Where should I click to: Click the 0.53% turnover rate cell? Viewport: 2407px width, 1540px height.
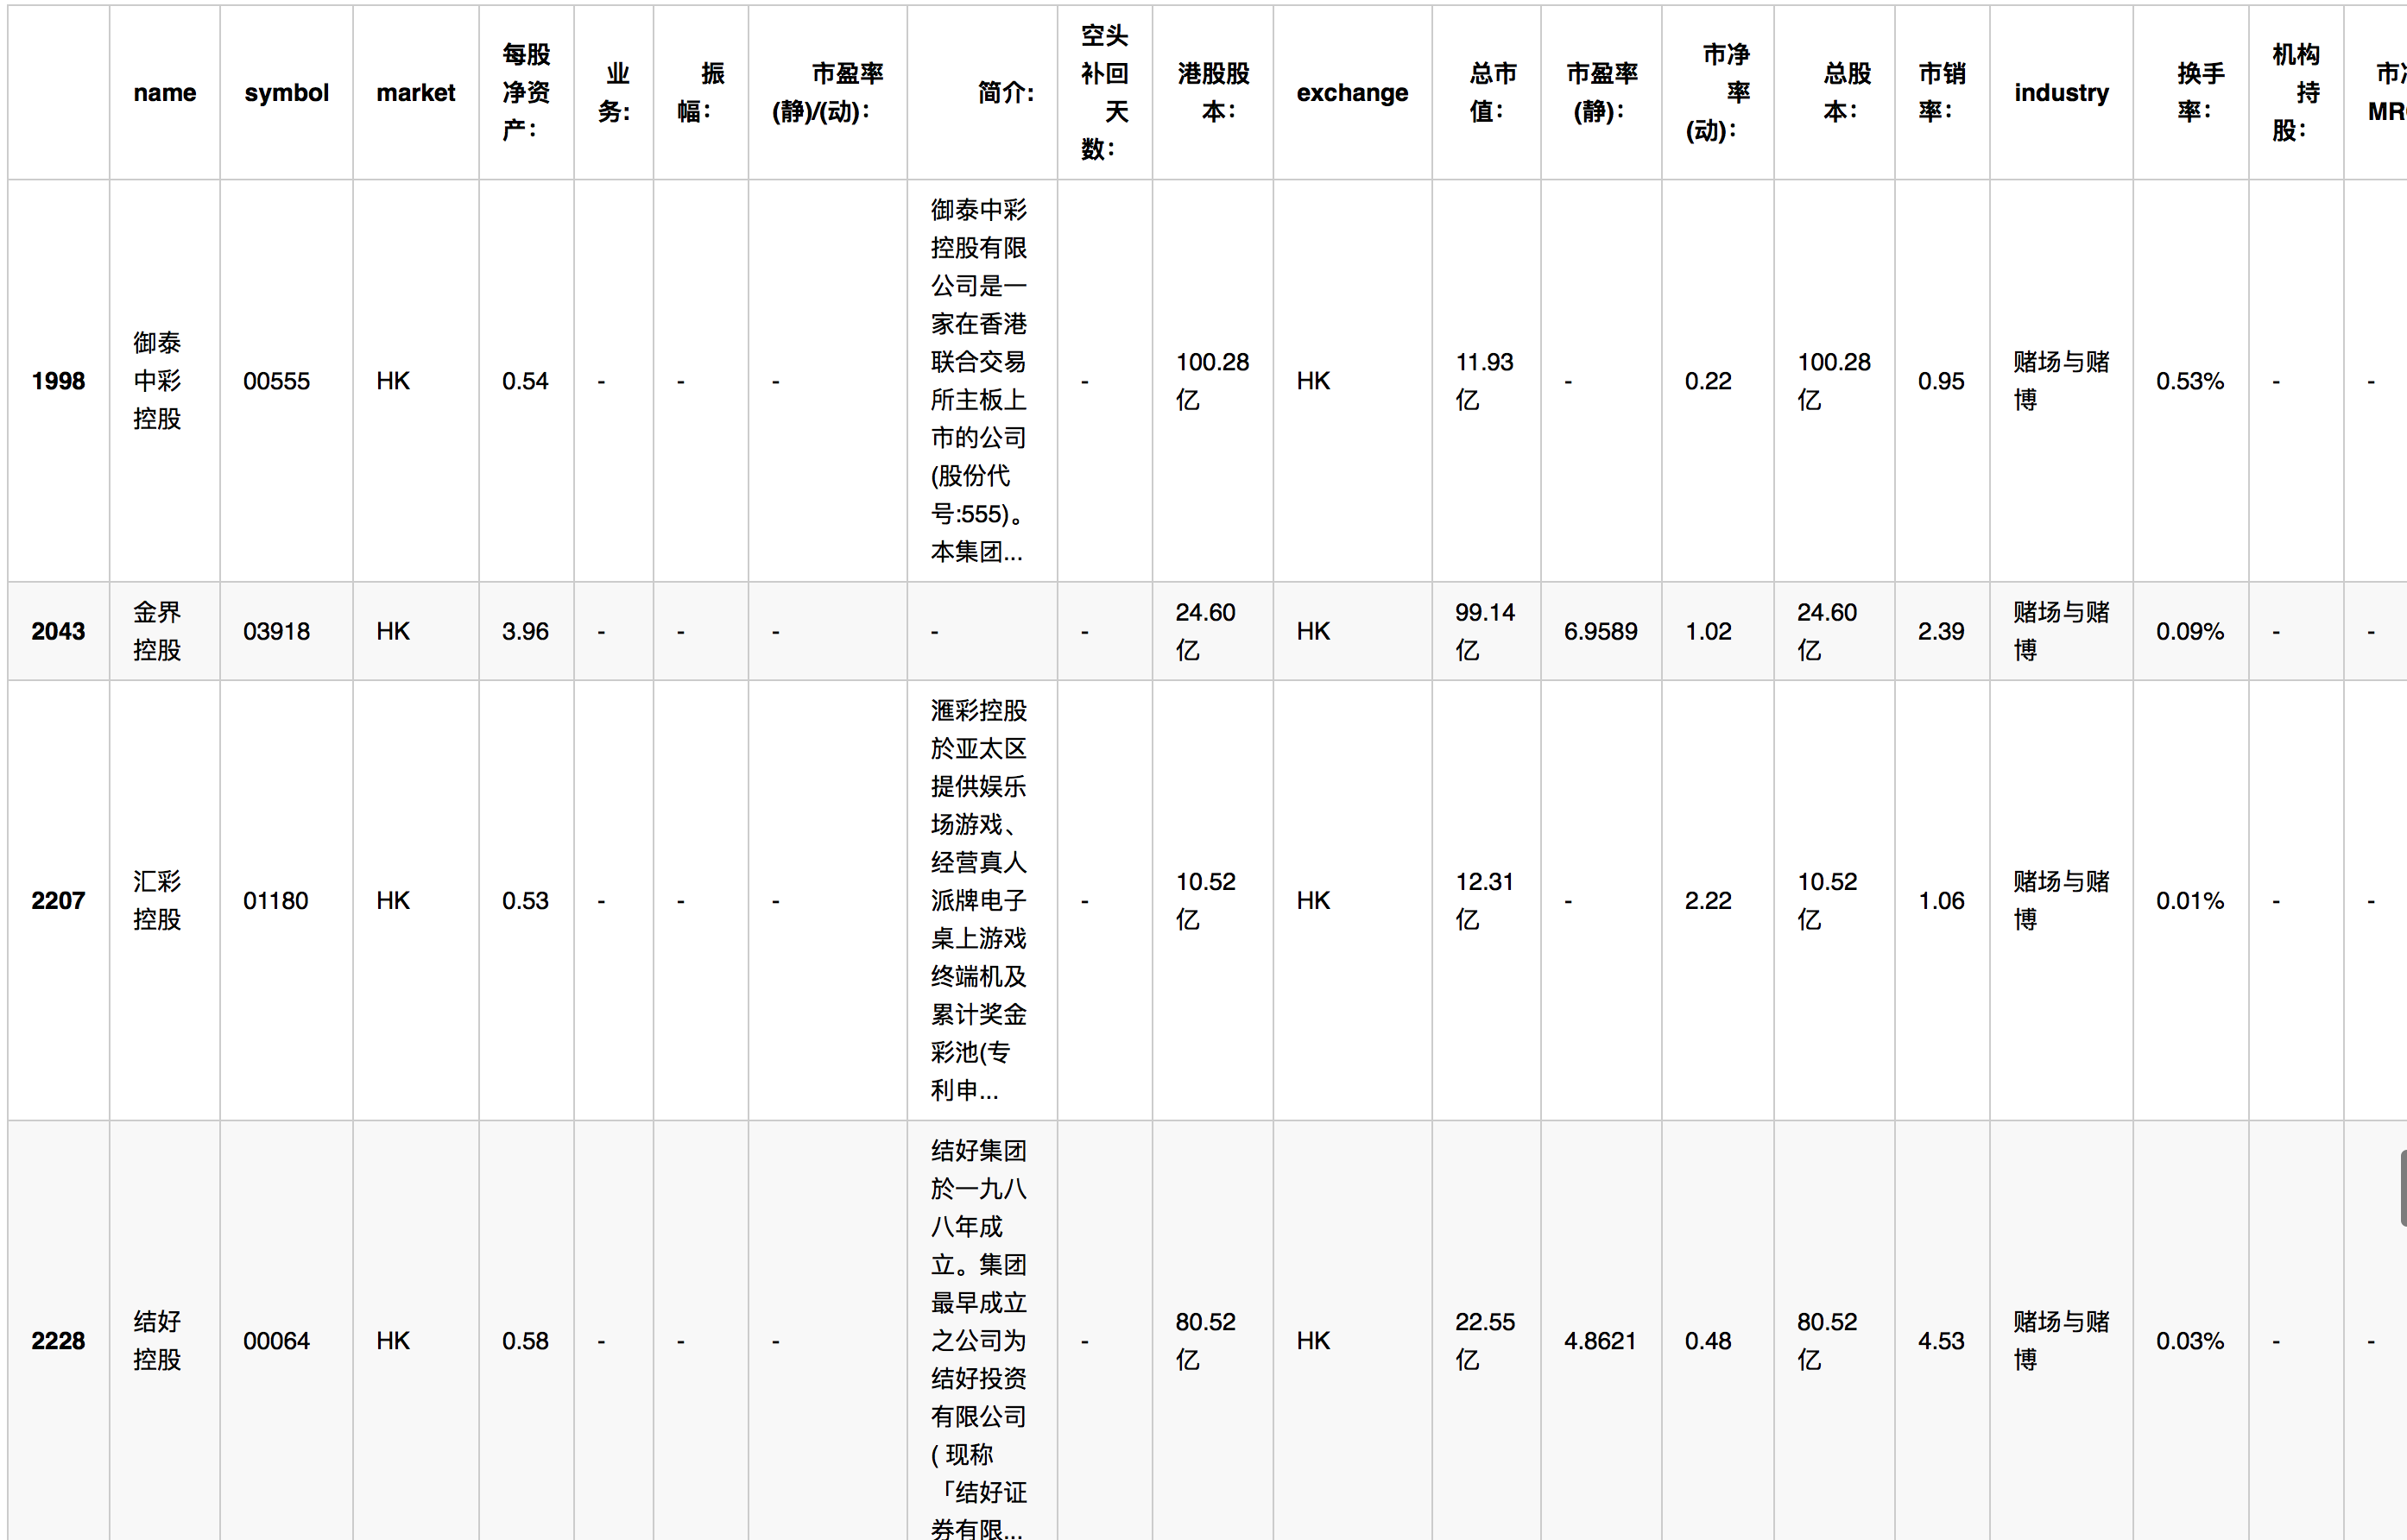pos(2189,381)
